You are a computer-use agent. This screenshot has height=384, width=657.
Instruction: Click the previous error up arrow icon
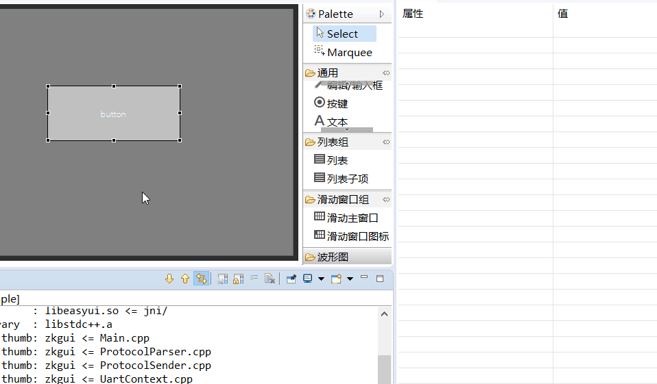[185, 279]
